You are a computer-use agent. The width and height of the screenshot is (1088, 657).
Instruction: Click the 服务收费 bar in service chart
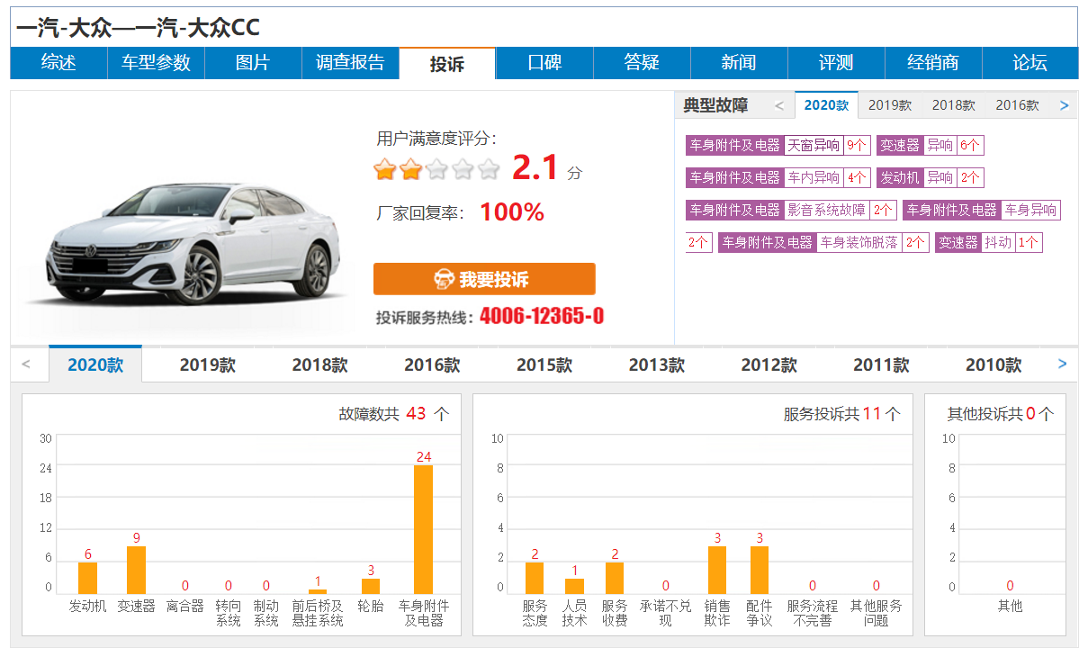pyautogui.click(x=615, y=578)
